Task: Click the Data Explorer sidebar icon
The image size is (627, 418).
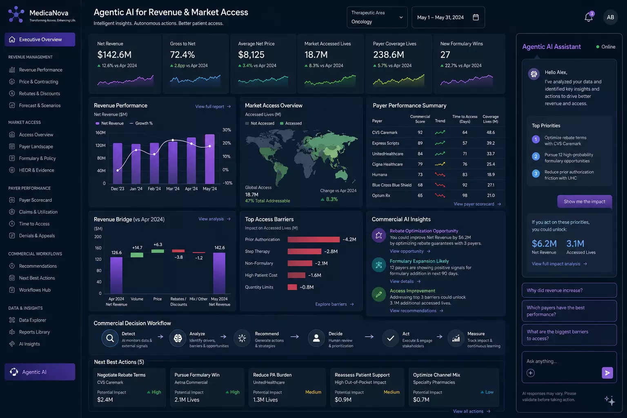Action: (12, 320)
